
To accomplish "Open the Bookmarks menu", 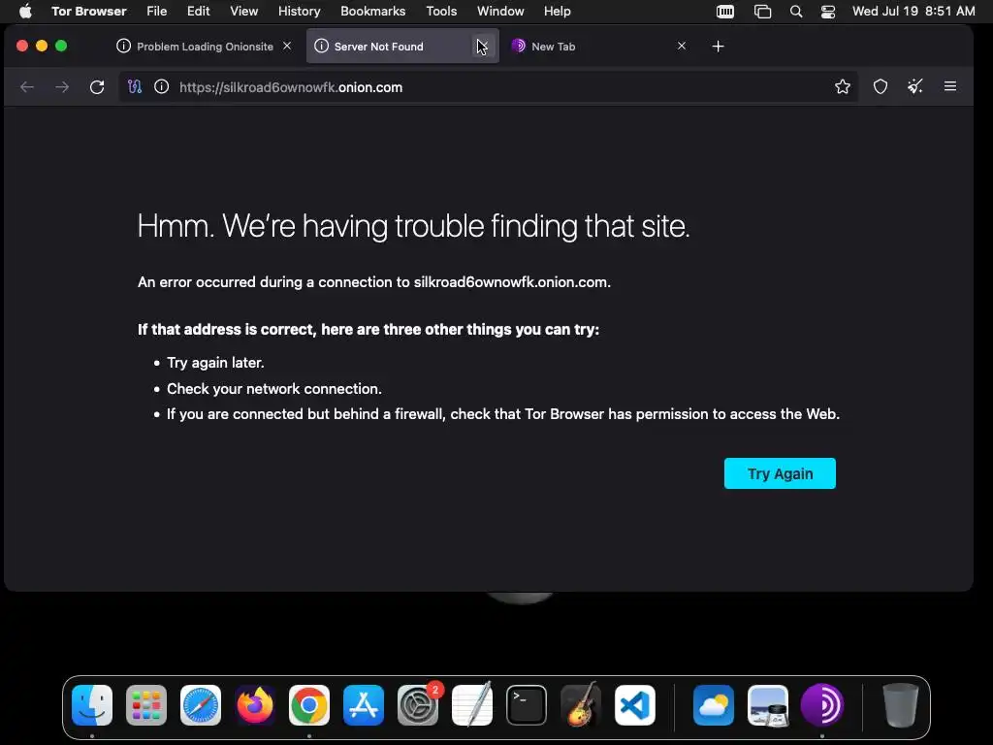I will [x=373, y=11].
